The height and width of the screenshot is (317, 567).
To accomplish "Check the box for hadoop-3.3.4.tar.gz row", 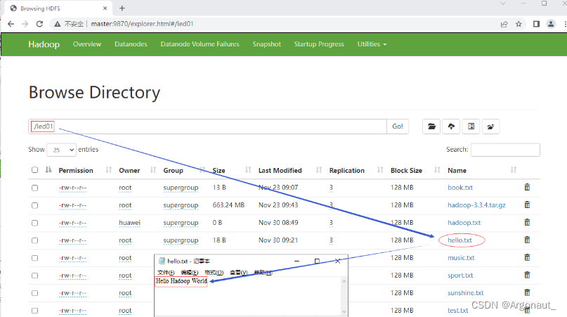I will tap(34, 205).
